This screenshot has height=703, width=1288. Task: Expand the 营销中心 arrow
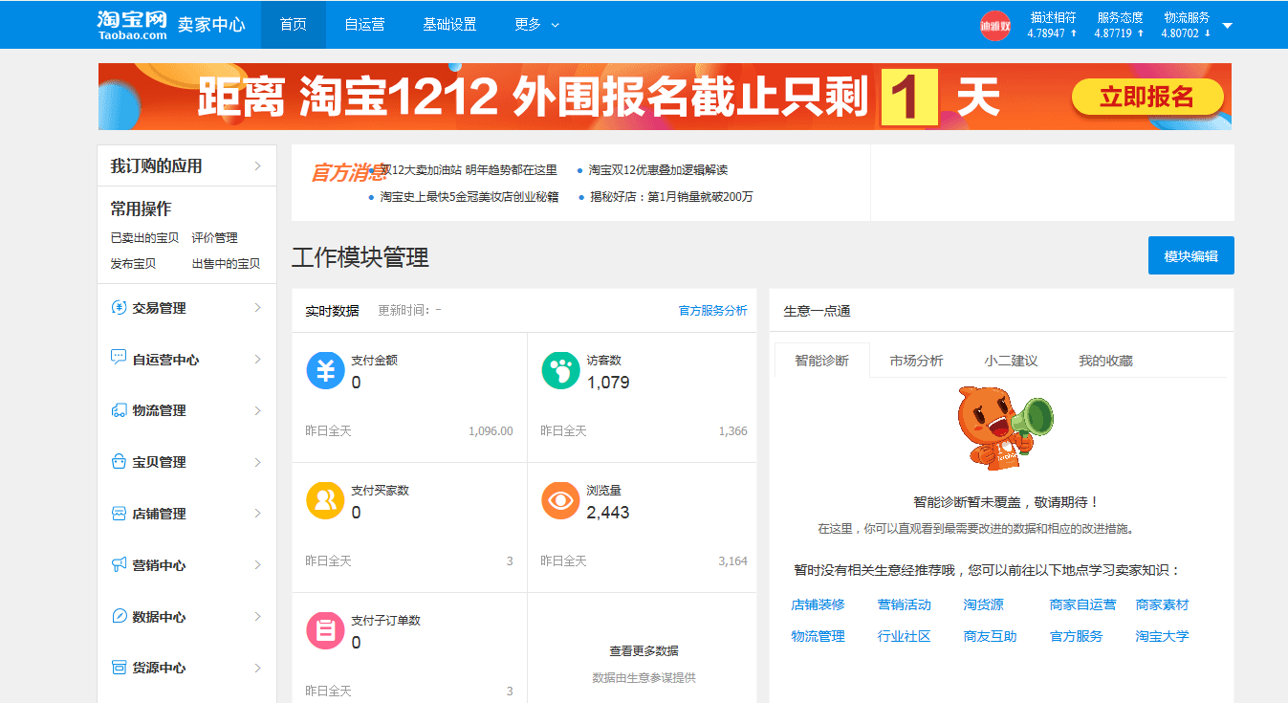pyautogui.click(x=257, y=564)
